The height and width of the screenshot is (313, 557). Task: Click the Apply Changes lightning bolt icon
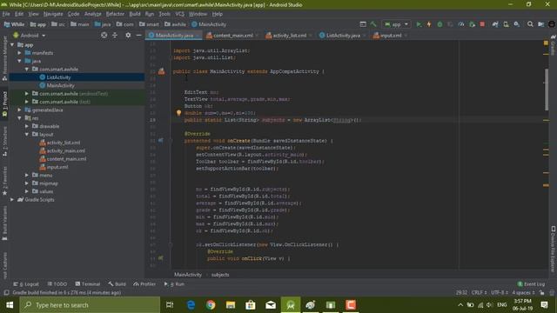429,24
